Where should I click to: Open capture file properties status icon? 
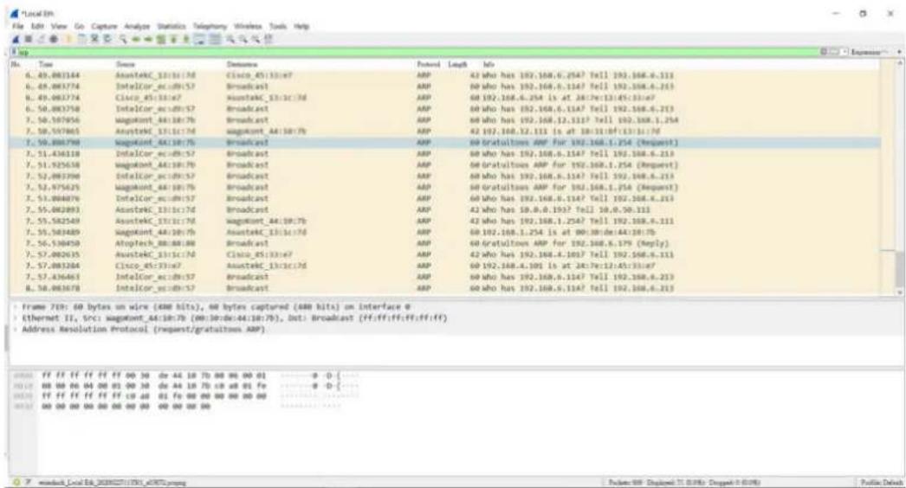[28, 482]
